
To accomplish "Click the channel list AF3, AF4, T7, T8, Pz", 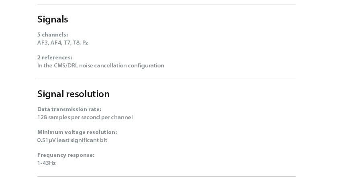I will [x=63, y=43].
